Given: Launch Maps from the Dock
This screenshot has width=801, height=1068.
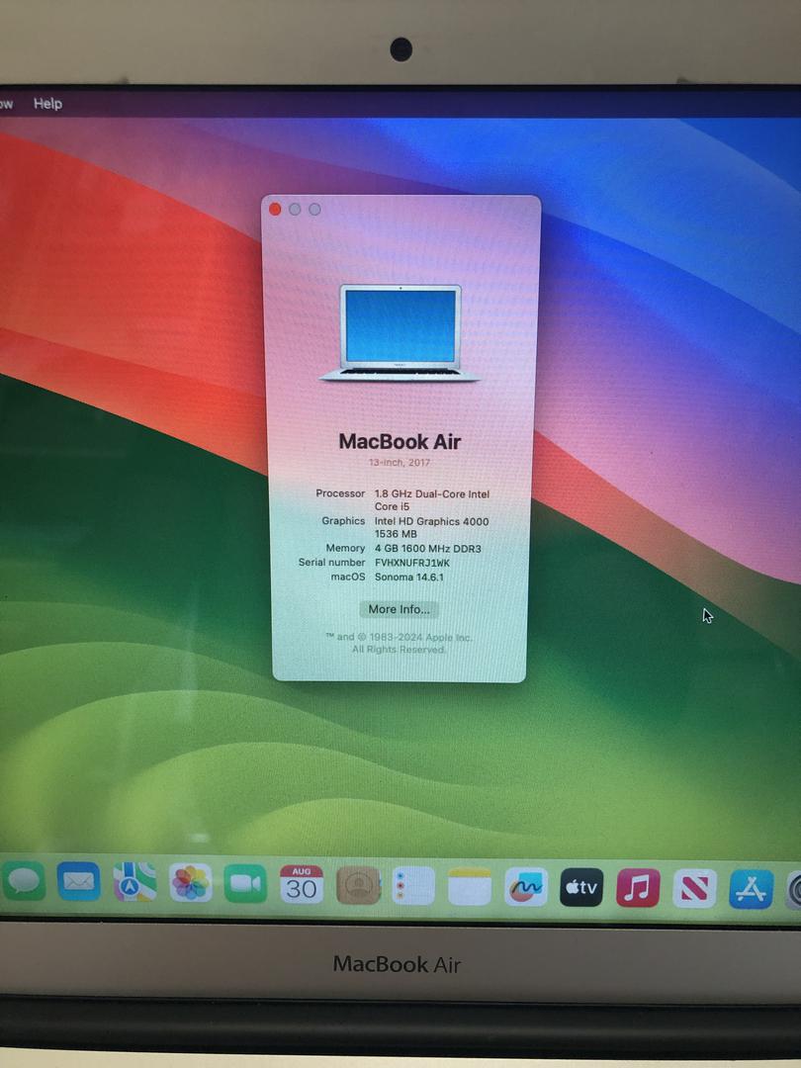Looking at the screenshot, I should pyautogui.click(x=134, y=882).
